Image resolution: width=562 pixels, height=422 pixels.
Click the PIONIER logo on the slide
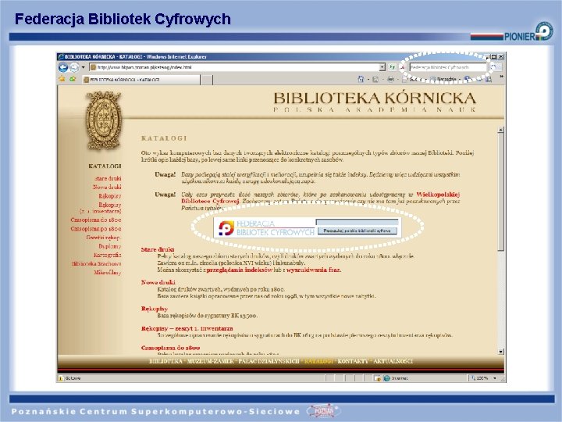(x=529, y=31)
